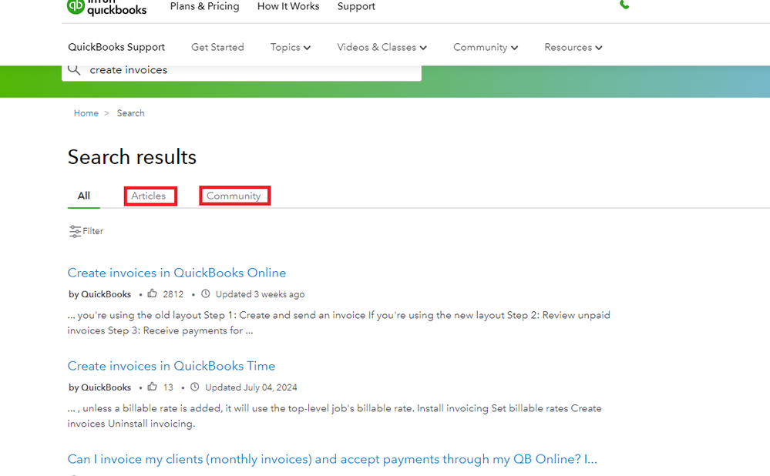Open How It Works page
Viewport: 770px width, 476px height.
click(x=288, y=6)
